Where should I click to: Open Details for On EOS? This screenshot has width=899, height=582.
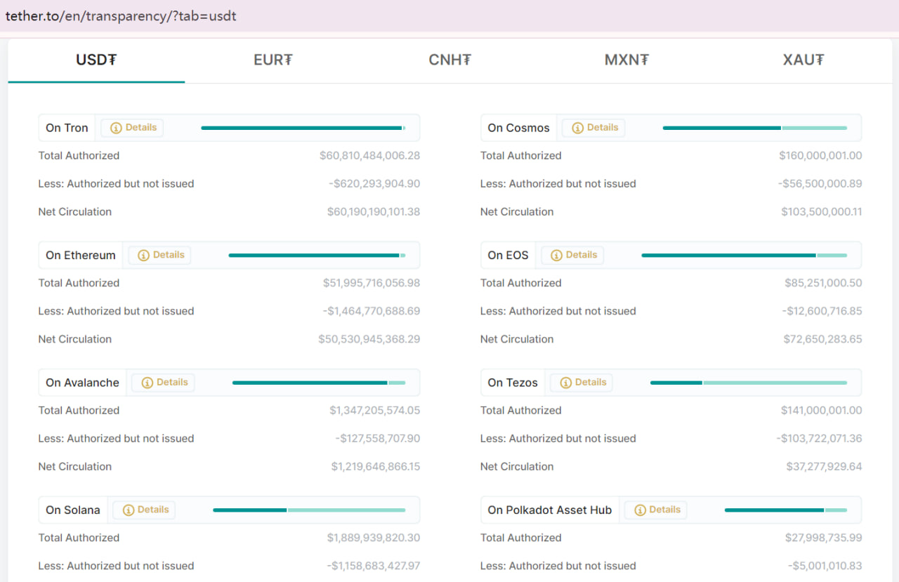[572, 256]
